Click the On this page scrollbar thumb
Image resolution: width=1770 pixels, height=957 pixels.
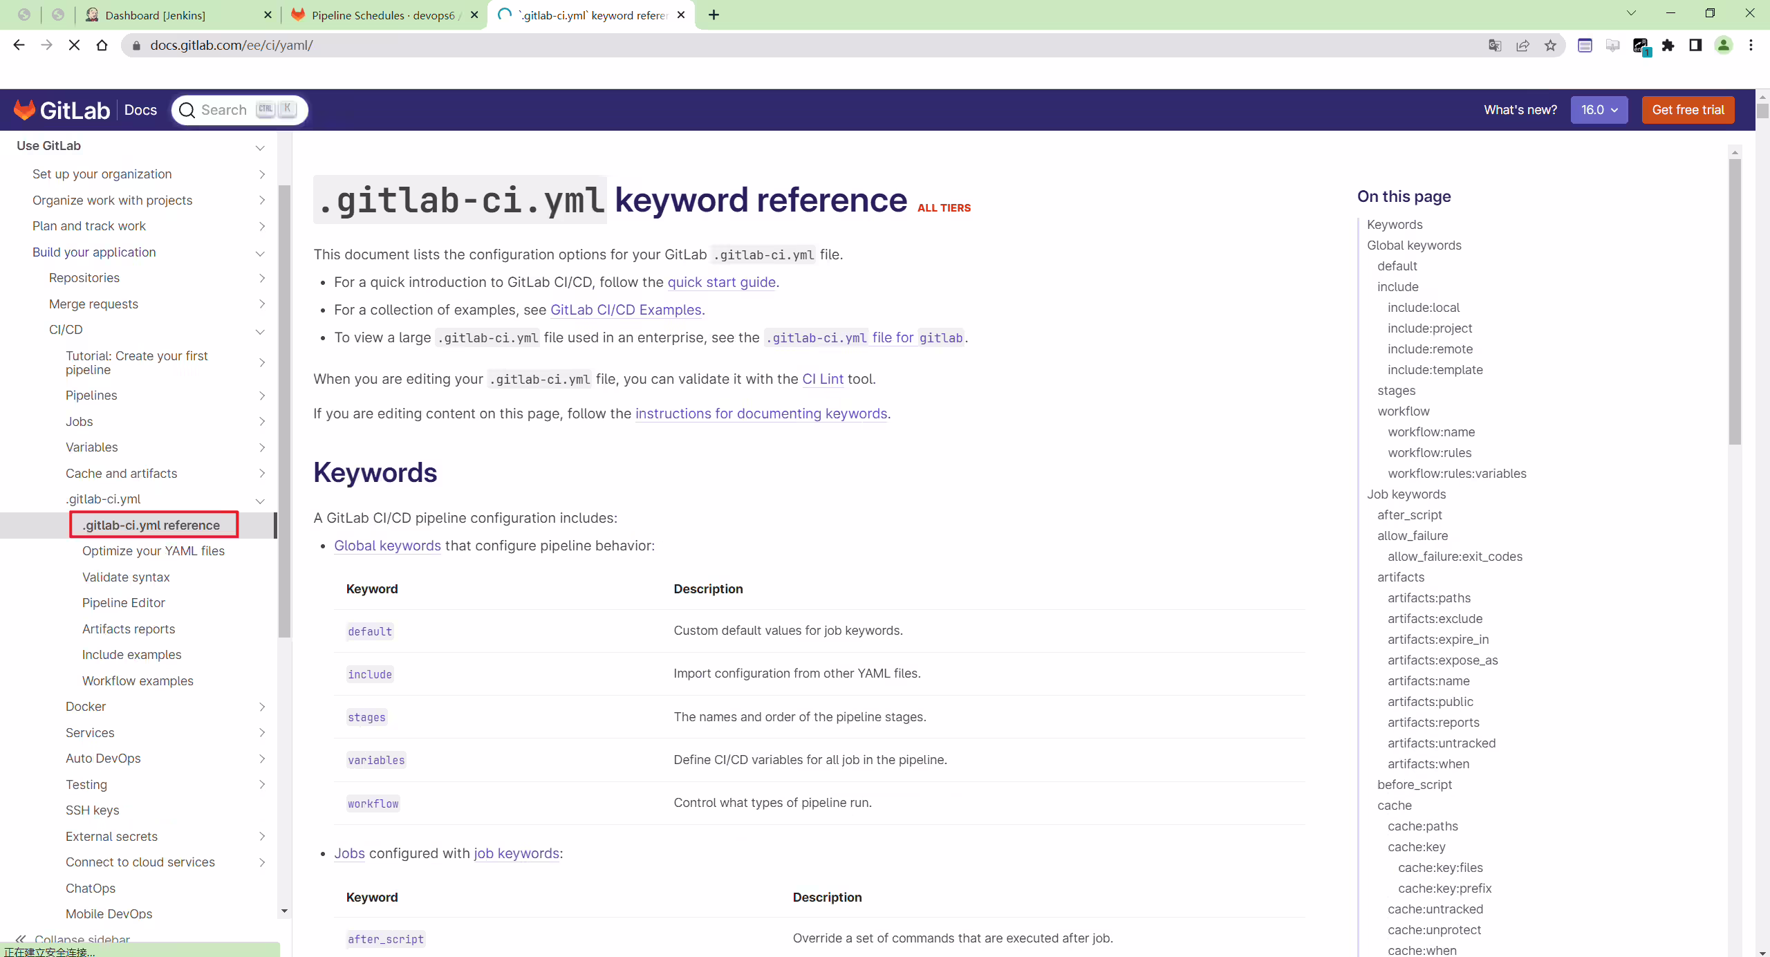(x=1735, y=301)
